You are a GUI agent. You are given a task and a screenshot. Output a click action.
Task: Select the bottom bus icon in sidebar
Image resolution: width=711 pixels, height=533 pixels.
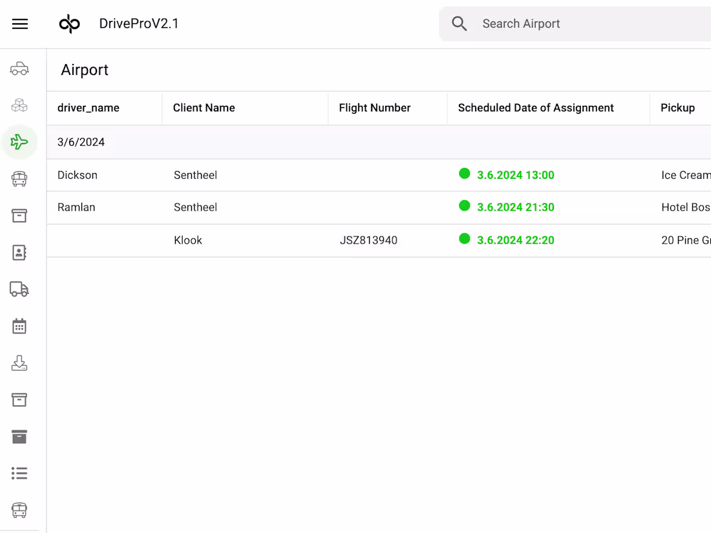click(19, 510)
